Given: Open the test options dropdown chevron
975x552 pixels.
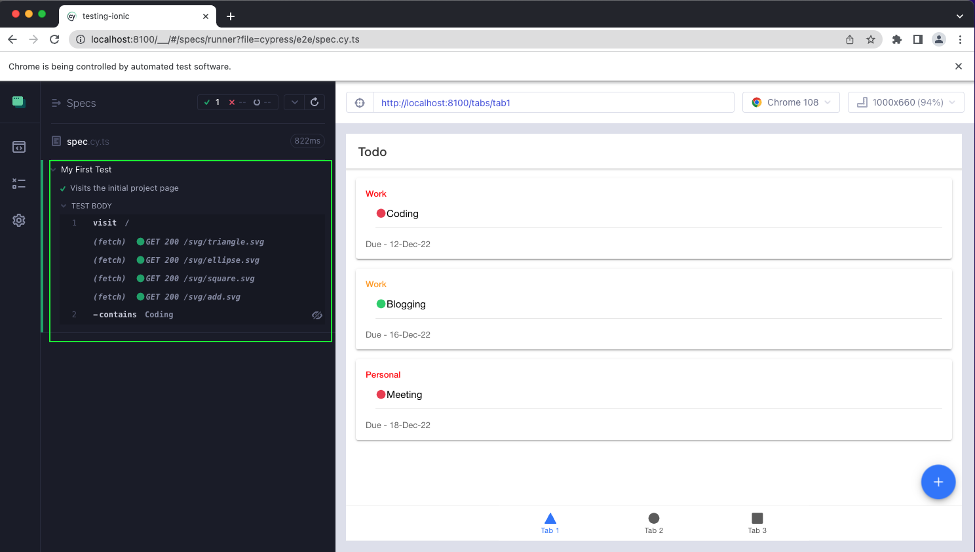Looking at the screenshot, I should 295,102.
